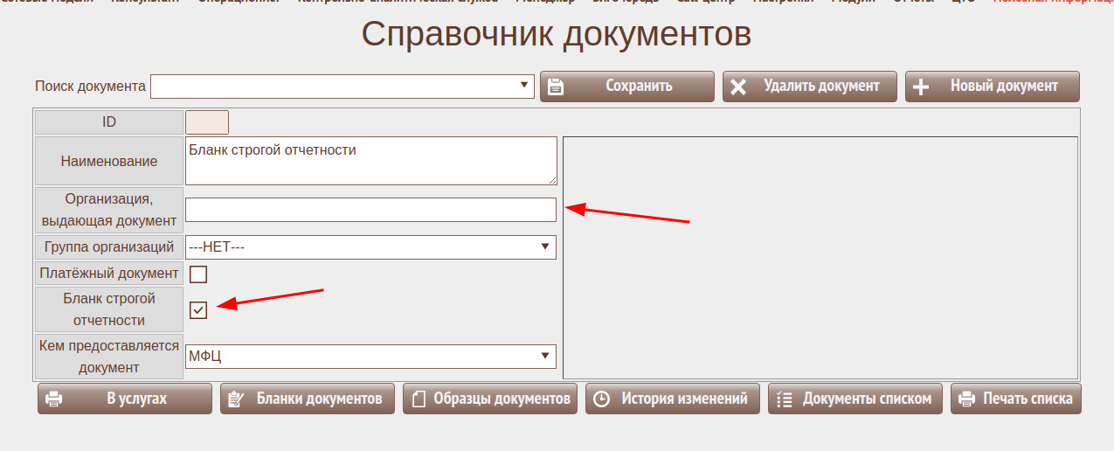
Task: Expand the Группа организаций dropdown
Action: coord(370,247)
